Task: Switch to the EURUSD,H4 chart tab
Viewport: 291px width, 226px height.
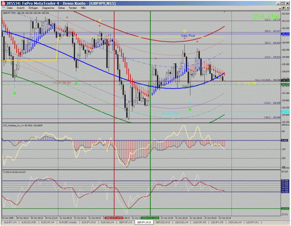Action: pyautogui.click(x=107, y=222)
